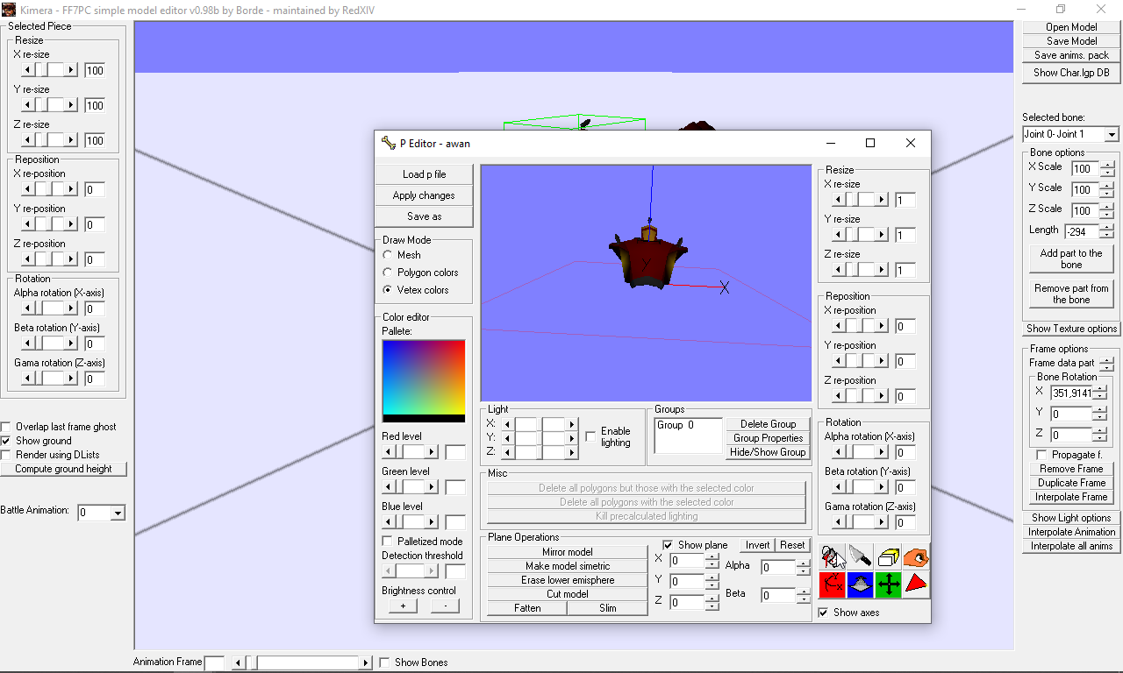Choose the green pan arrows tool
The image size is (1123, 673).
pyautogui.click(x=889, y=584)
